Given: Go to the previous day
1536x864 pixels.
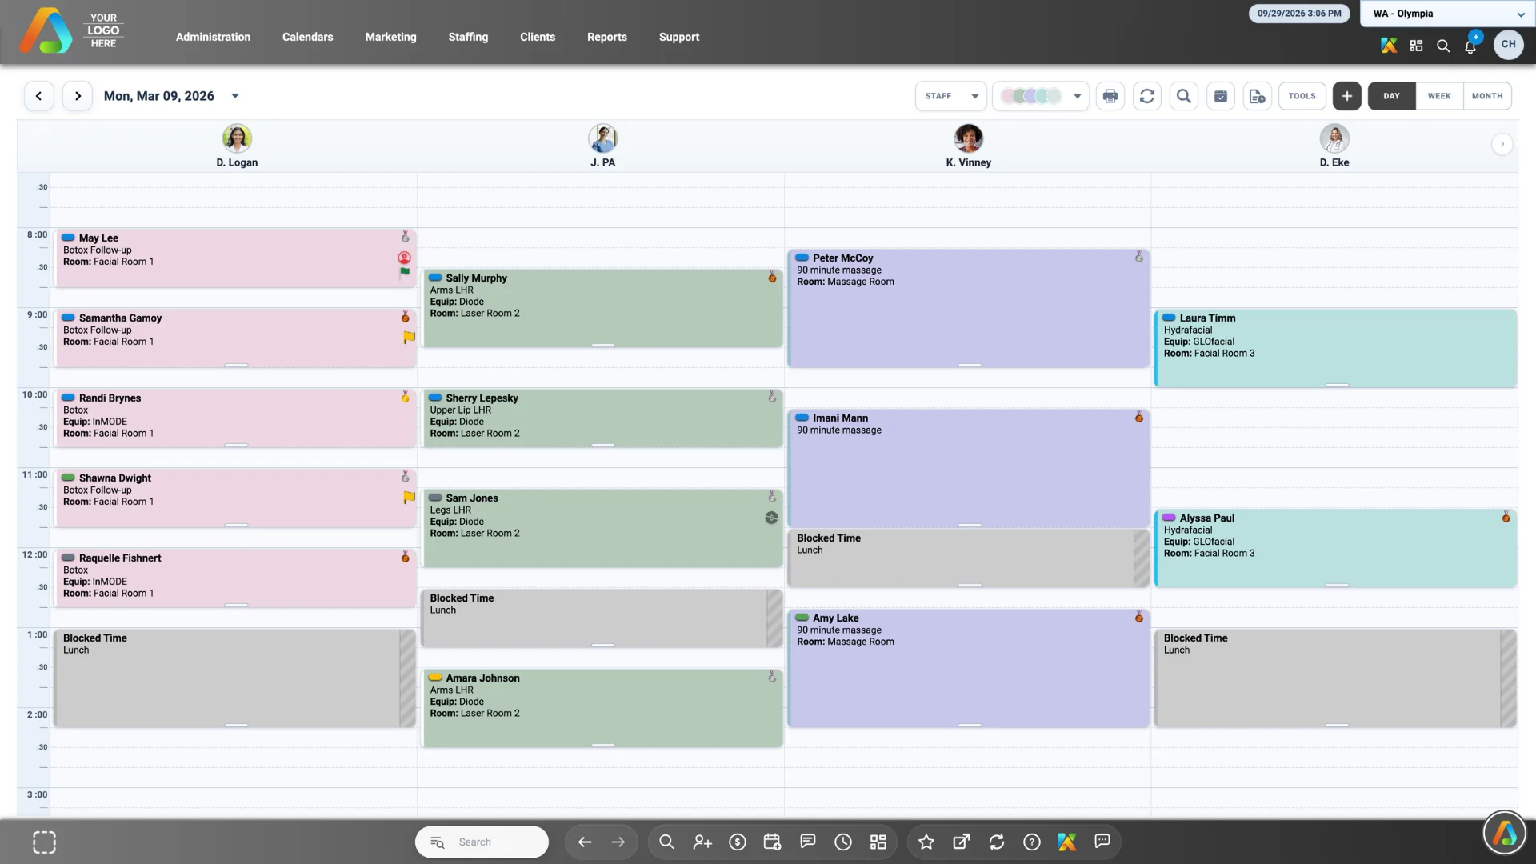Looking at the screenshot, I should 38,96.
